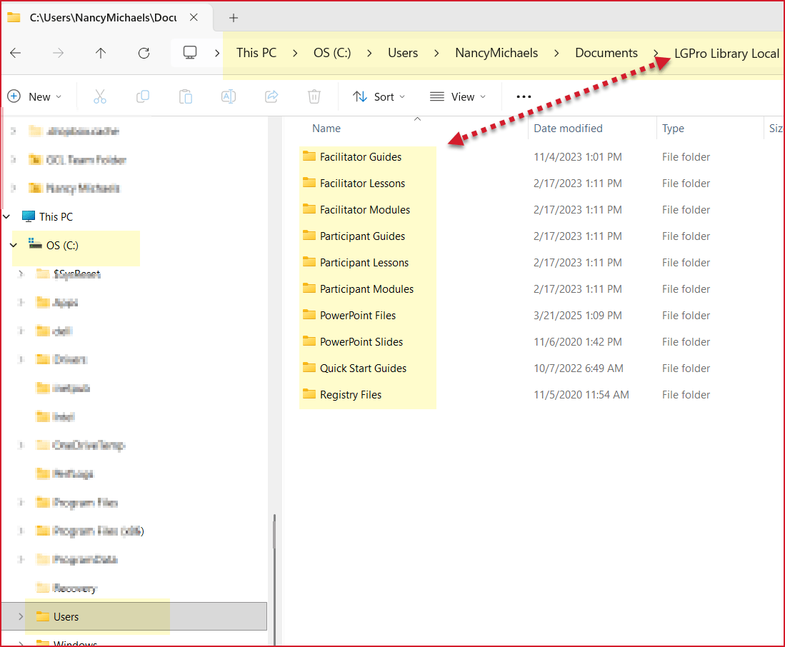Expand chevron between Users and NancyMichaels breadcrumbs
Screen dimensions: 785x647
click(436, 53)
